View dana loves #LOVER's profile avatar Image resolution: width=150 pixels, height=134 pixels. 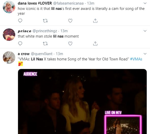9,7
